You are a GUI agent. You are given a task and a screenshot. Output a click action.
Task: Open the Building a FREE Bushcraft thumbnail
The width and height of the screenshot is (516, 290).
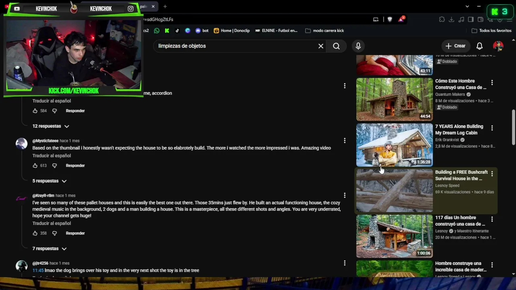[394, 191]
